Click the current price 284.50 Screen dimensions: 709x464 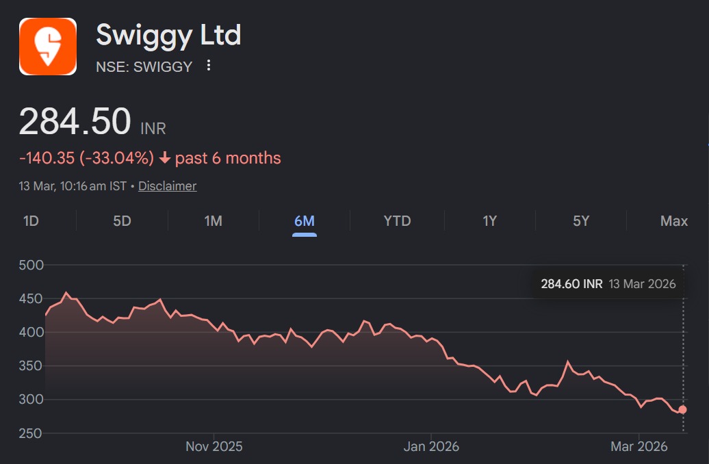pyautogui.click(x=75, y=121)
